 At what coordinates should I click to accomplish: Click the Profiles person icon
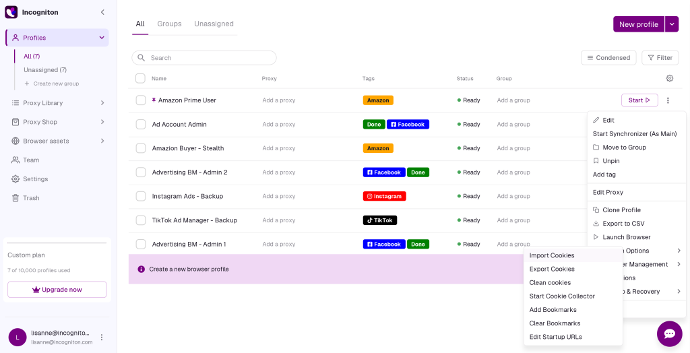click(x=15, y=38)
